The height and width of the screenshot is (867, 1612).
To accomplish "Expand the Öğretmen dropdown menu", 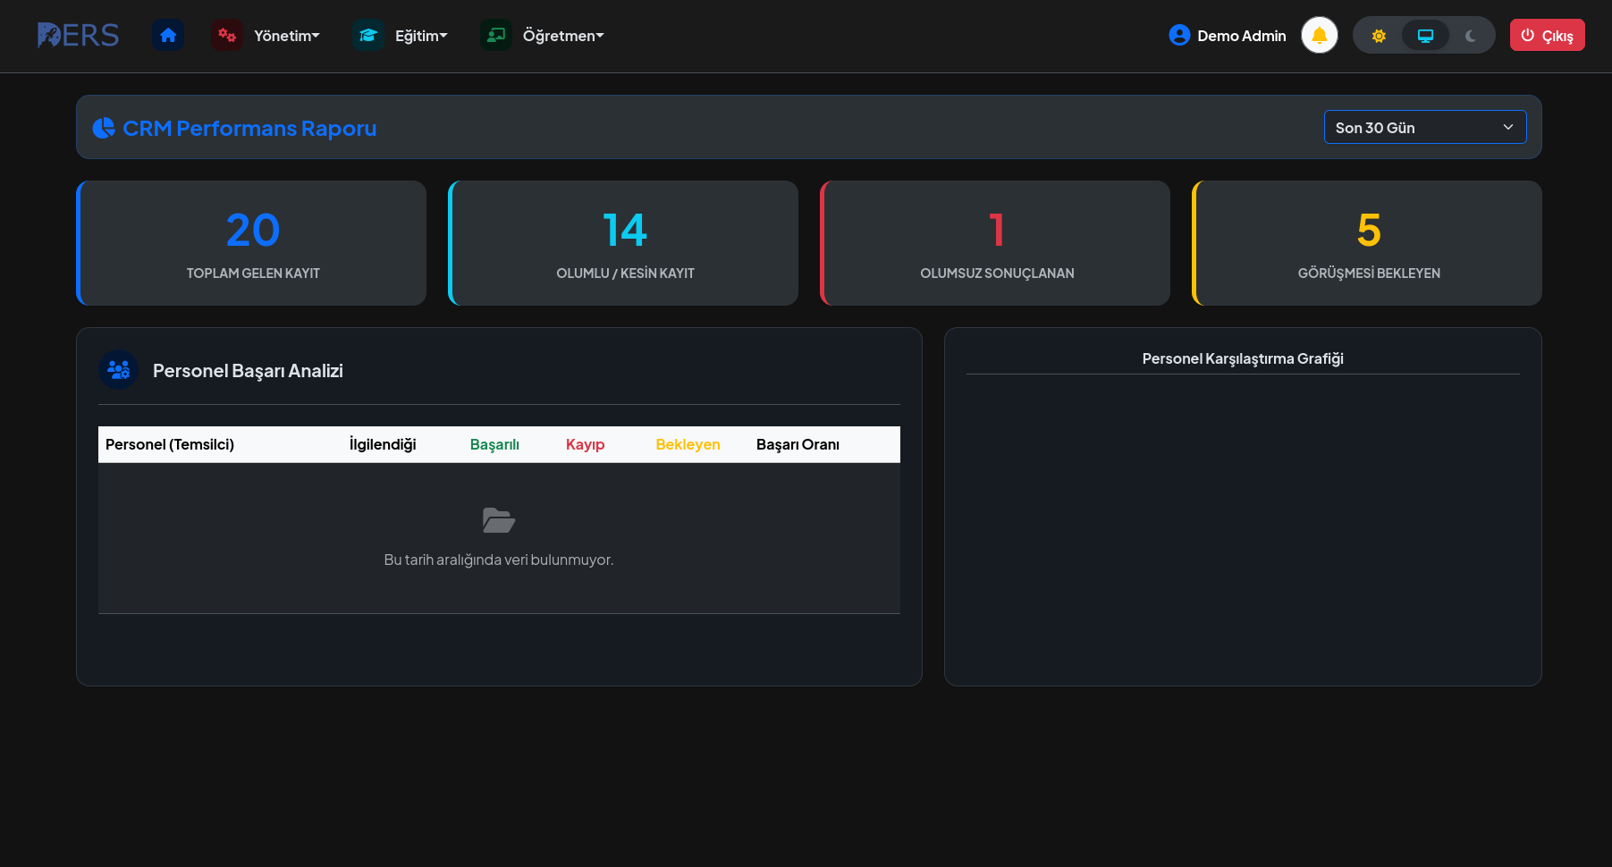I will pos(563,36).
